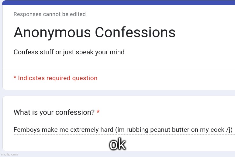
Task: Click the red 'Indicates required question' notice
Action: (x=55, y=78)
